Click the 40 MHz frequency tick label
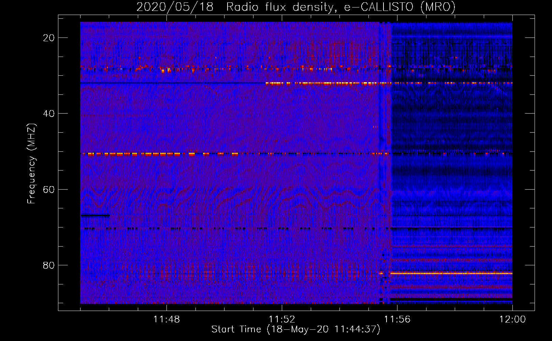This screenshot has width=552, height=341. click(49, 114)
